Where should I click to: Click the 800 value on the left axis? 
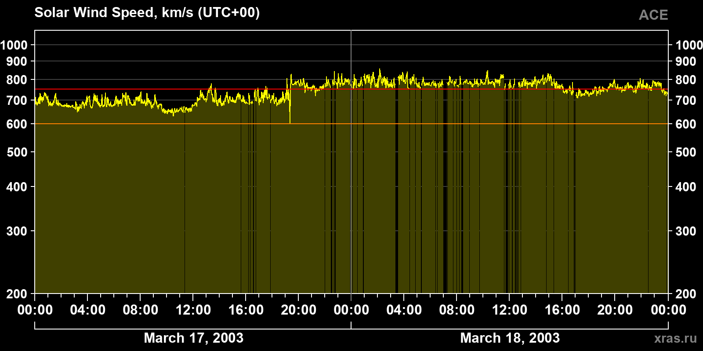[17, 80]
